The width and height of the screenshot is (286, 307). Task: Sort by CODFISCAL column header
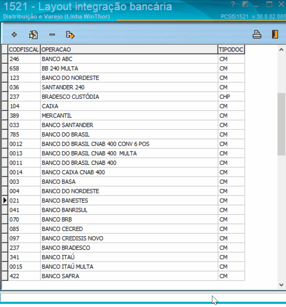click(x=24, y=50)
